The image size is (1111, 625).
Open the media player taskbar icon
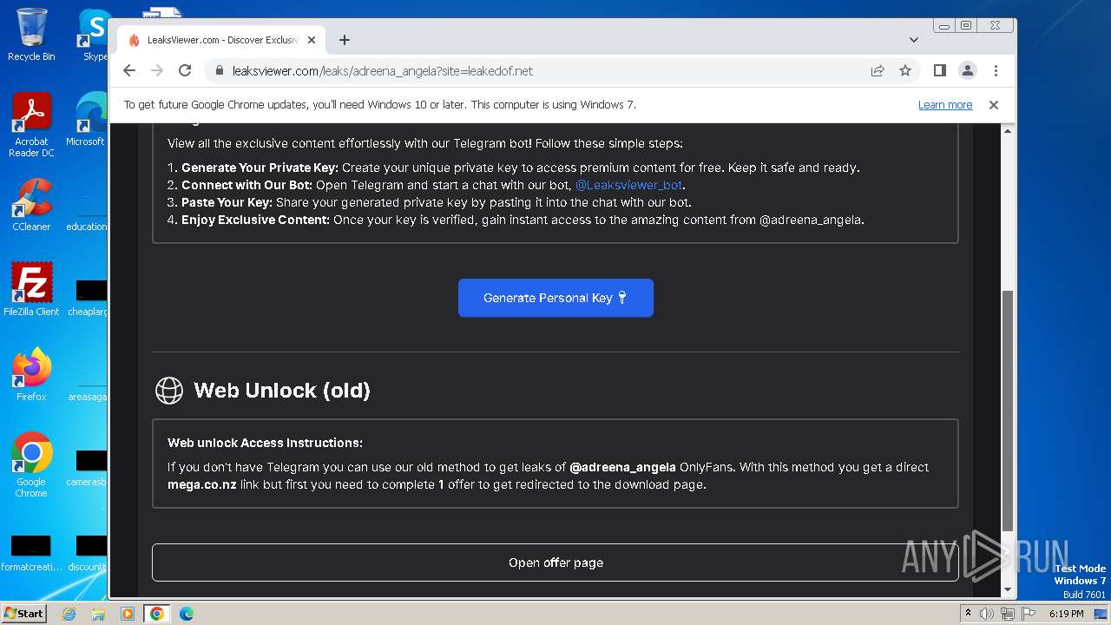(127, 614)
